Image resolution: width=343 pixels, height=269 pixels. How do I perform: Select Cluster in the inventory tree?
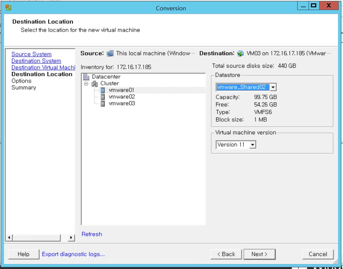(110, 83)
